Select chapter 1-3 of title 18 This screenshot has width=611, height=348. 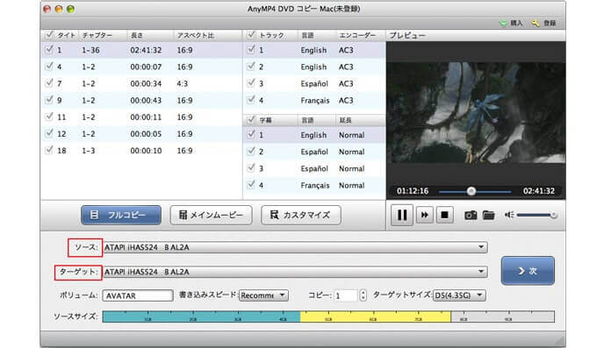click(x=89, y=151)
